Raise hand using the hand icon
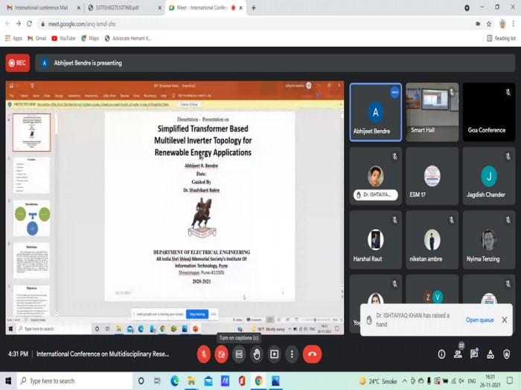 257,354
